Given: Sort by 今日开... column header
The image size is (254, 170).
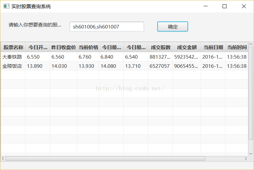Looking at the screenshot, I should tap(38, 47).
